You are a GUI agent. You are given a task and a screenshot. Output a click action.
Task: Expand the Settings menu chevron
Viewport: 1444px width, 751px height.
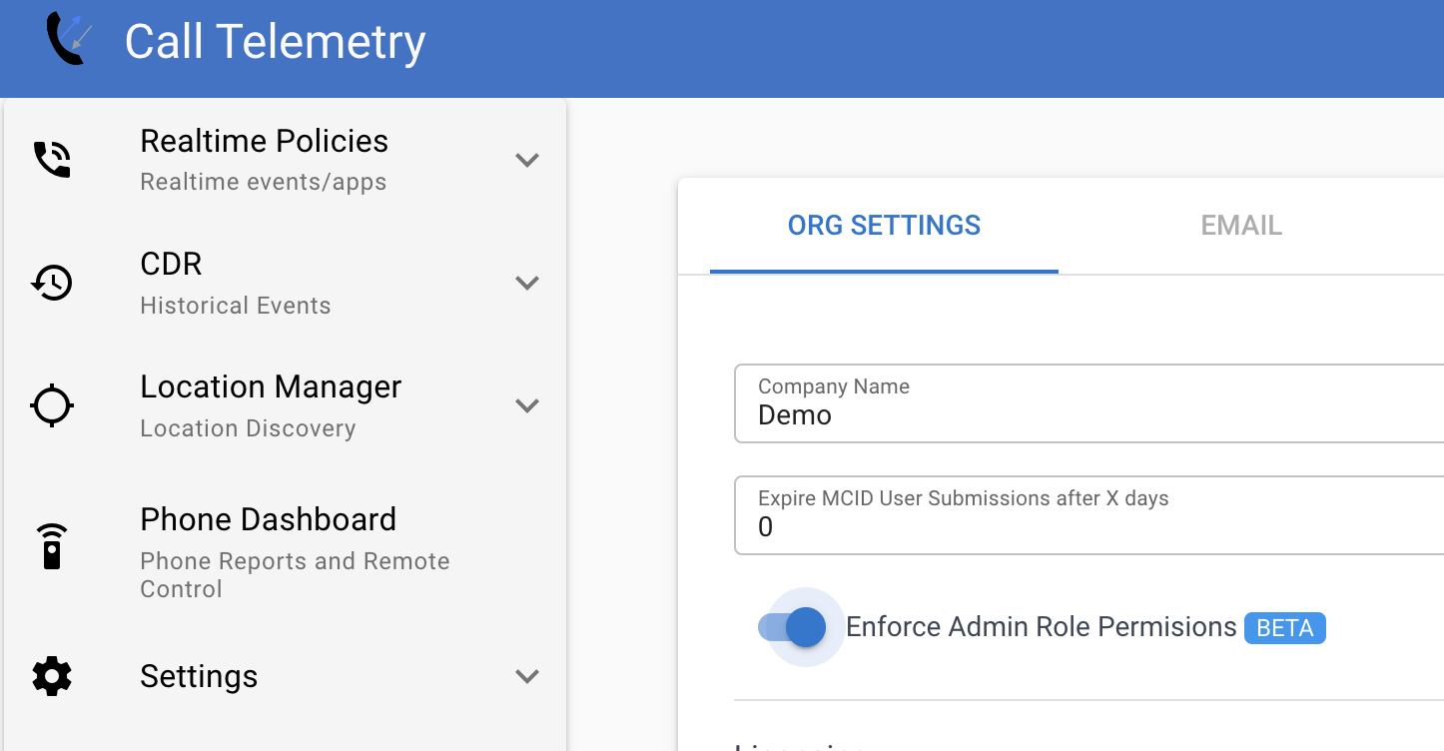point(526,676)
